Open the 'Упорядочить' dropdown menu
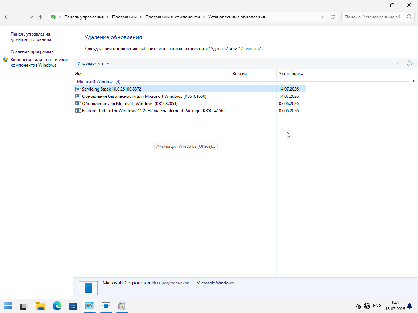The image size is (418, 313). coord(93,63)
